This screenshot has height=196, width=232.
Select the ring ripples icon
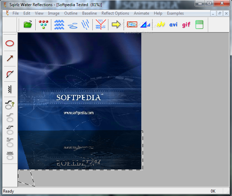[x=73, y=26]
